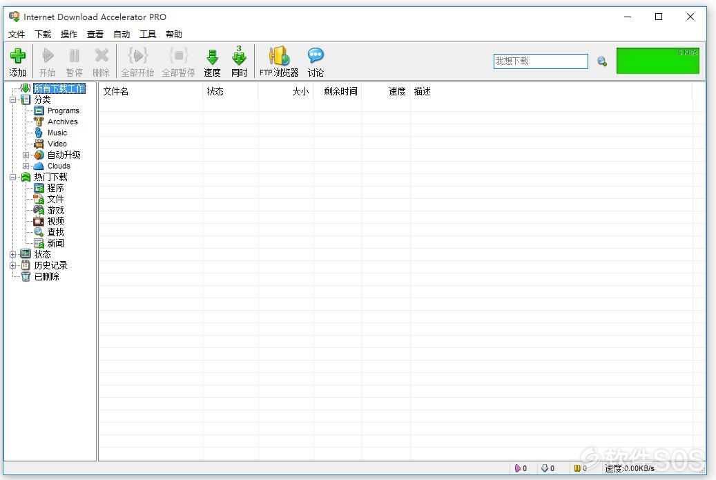Click the 开始 start toolbar icon
The height and width of the screenshot is (480, 716).
[48, 56]
